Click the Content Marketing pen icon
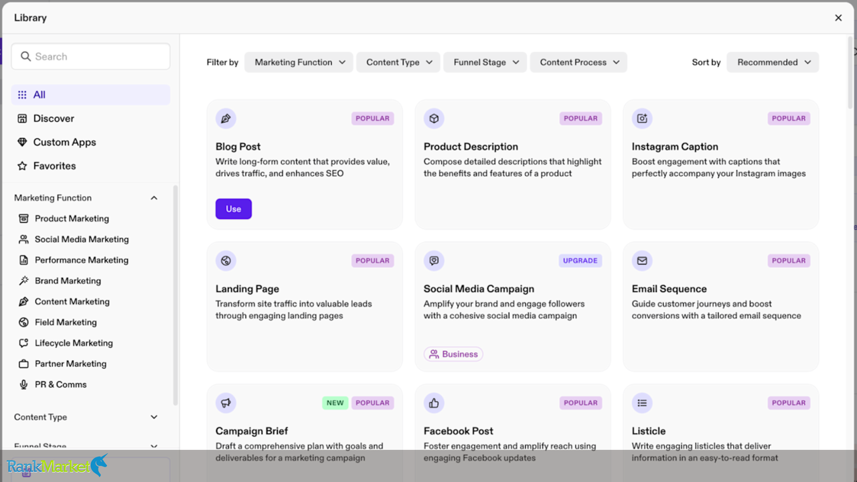The height and width of the screenshot is (482, 857). click(23, 301)
